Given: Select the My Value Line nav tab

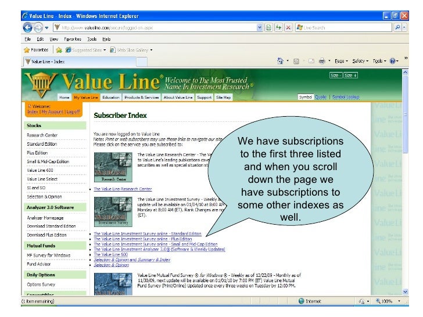Looking at the screenshot, I should pyautogui.click(x=86, y=98).
